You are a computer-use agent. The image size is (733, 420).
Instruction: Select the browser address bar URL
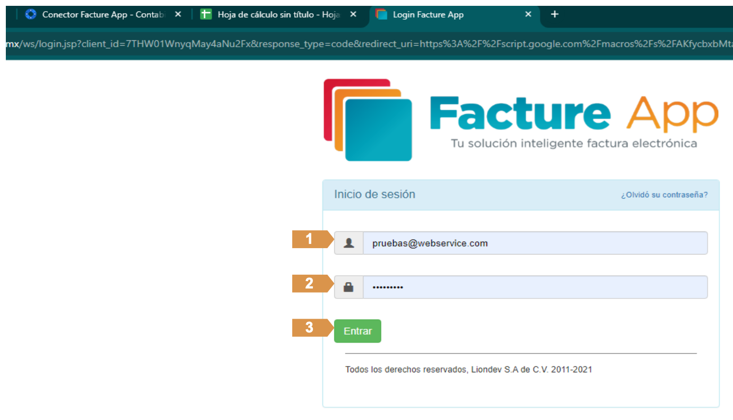pos(366,43)
